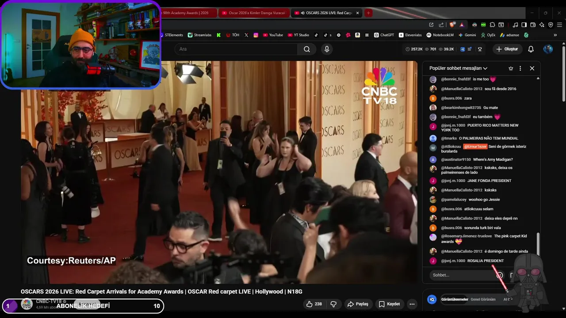Viewport: 566px width, 318px height.
Task: Open the adsense bookmark
Action: 509,35
